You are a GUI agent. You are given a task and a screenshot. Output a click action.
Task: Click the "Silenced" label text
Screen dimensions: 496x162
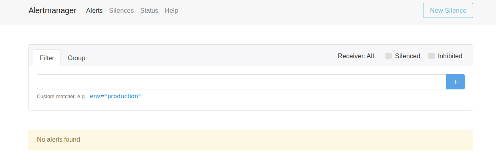tap(407, 56)
